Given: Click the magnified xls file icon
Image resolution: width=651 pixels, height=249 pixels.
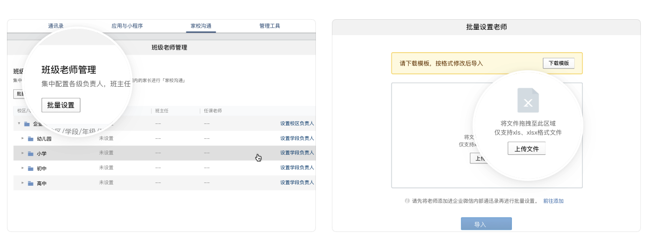Looking at the screenshot, I should point(528,101).
